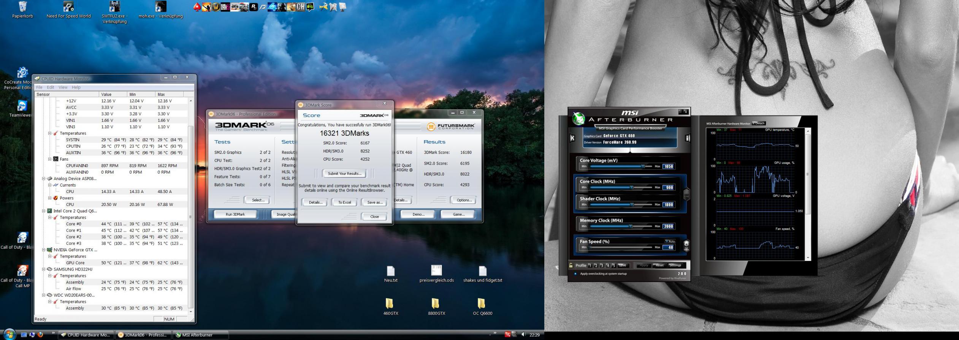Click Afterburner Settings button
The width and height of the screenshot is (959, 340).
pos(675,265)
